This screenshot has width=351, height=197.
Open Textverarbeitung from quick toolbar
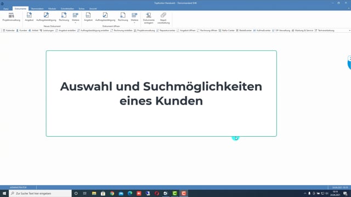324,31
